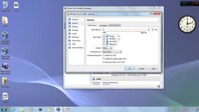The height and width of the screenshot is (112, 199).
Task: Close the Settings dialog with red X
Action: pos(157,13)
